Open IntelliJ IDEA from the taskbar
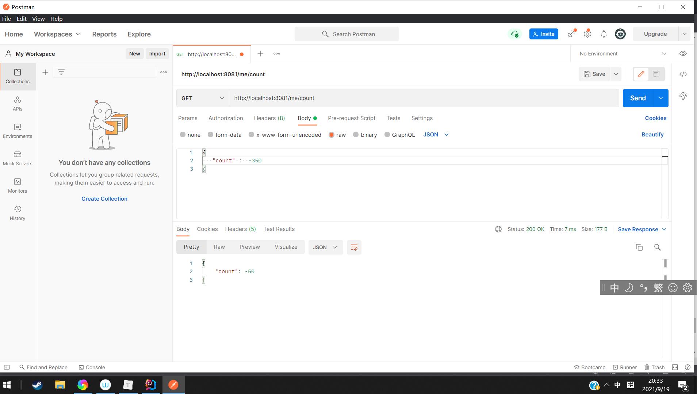This screenshot has height=394, width=697. pyautogui.click(x=150, y=385)
